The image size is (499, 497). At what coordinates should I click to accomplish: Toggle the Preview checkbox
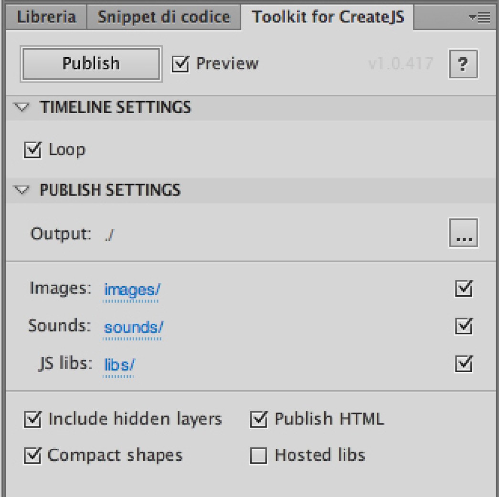click(x=180, y=64)
